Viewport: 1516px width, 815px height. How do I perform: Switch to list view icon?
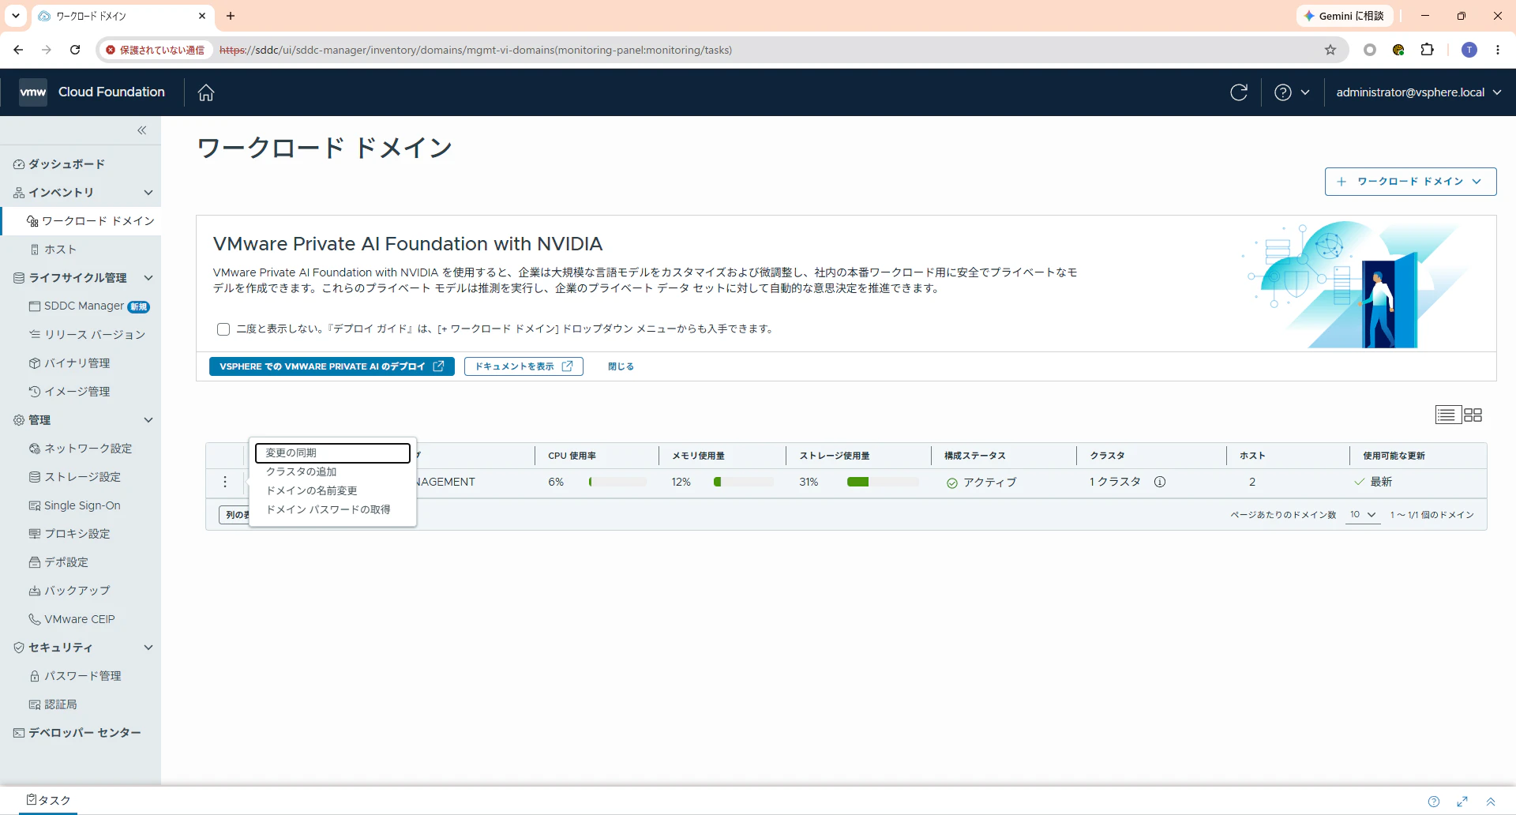(x=1447, y=415)
